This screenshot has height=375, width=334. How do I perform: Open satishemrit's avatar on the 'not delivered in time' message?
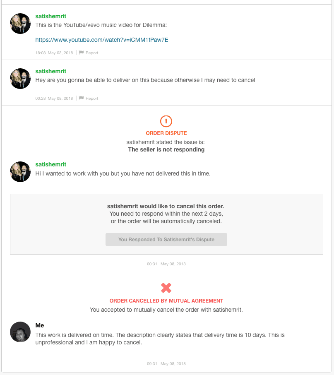click(20, 172)
